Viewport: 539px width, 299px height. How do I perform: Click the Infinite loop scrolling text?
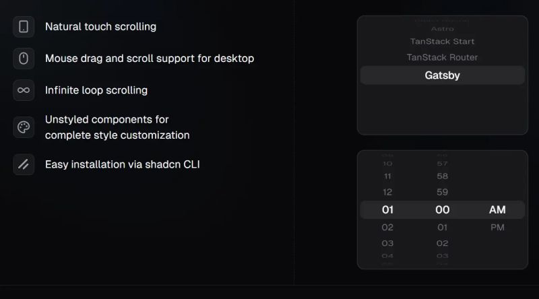[96, 90]
